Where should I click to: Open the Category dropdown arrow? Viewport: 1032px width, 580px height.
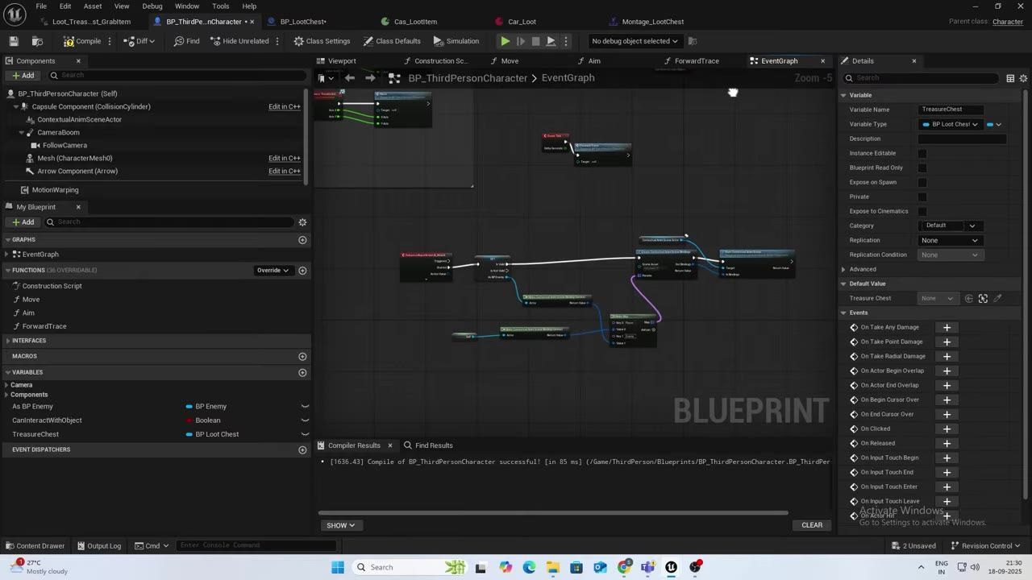tap(972, 226)
